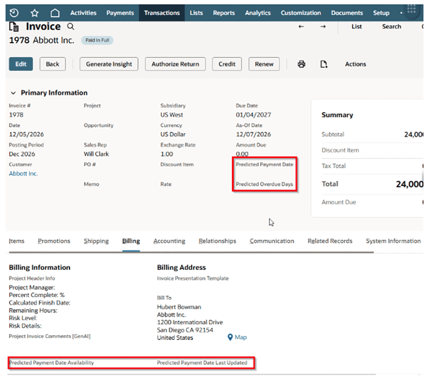Screen dimensions: 426x382
Task: Click the 1200 International Drive address line
Action: 190,322
